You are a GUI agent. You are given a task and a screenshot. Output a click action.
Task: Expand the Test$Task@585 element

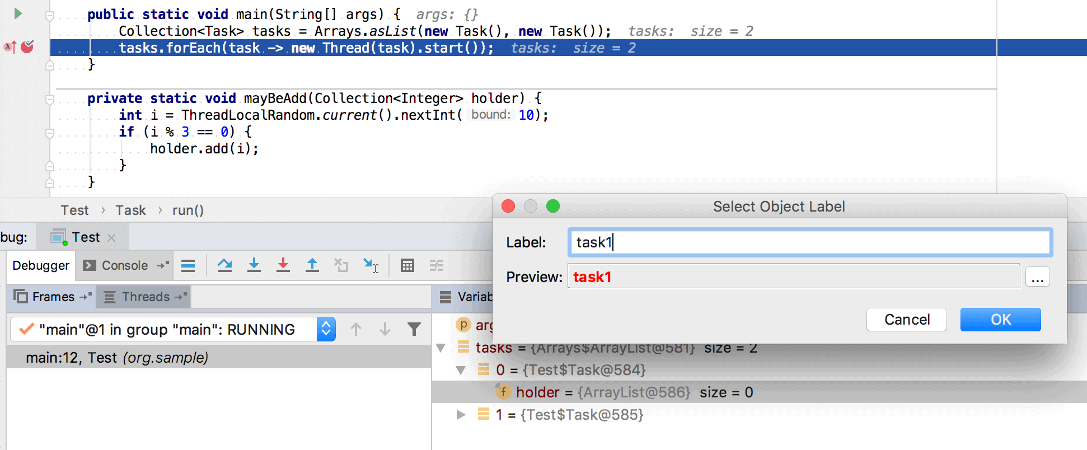coord(461,415)
